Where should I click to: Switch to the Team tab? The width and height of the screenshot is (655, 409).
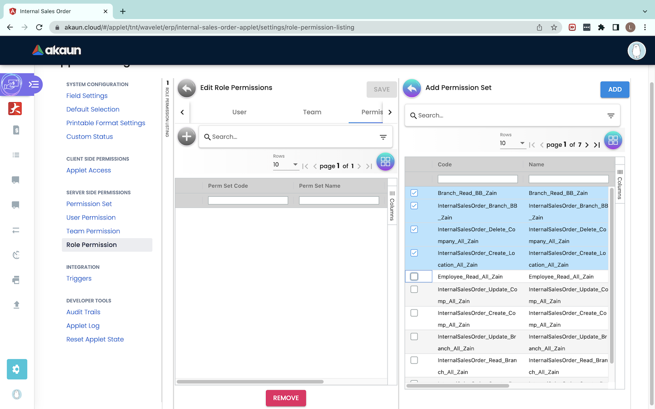point(312,112)
